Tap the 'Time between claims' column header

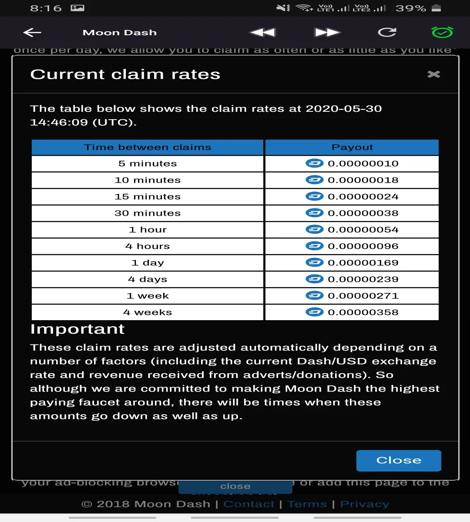[x=148, y=147]
